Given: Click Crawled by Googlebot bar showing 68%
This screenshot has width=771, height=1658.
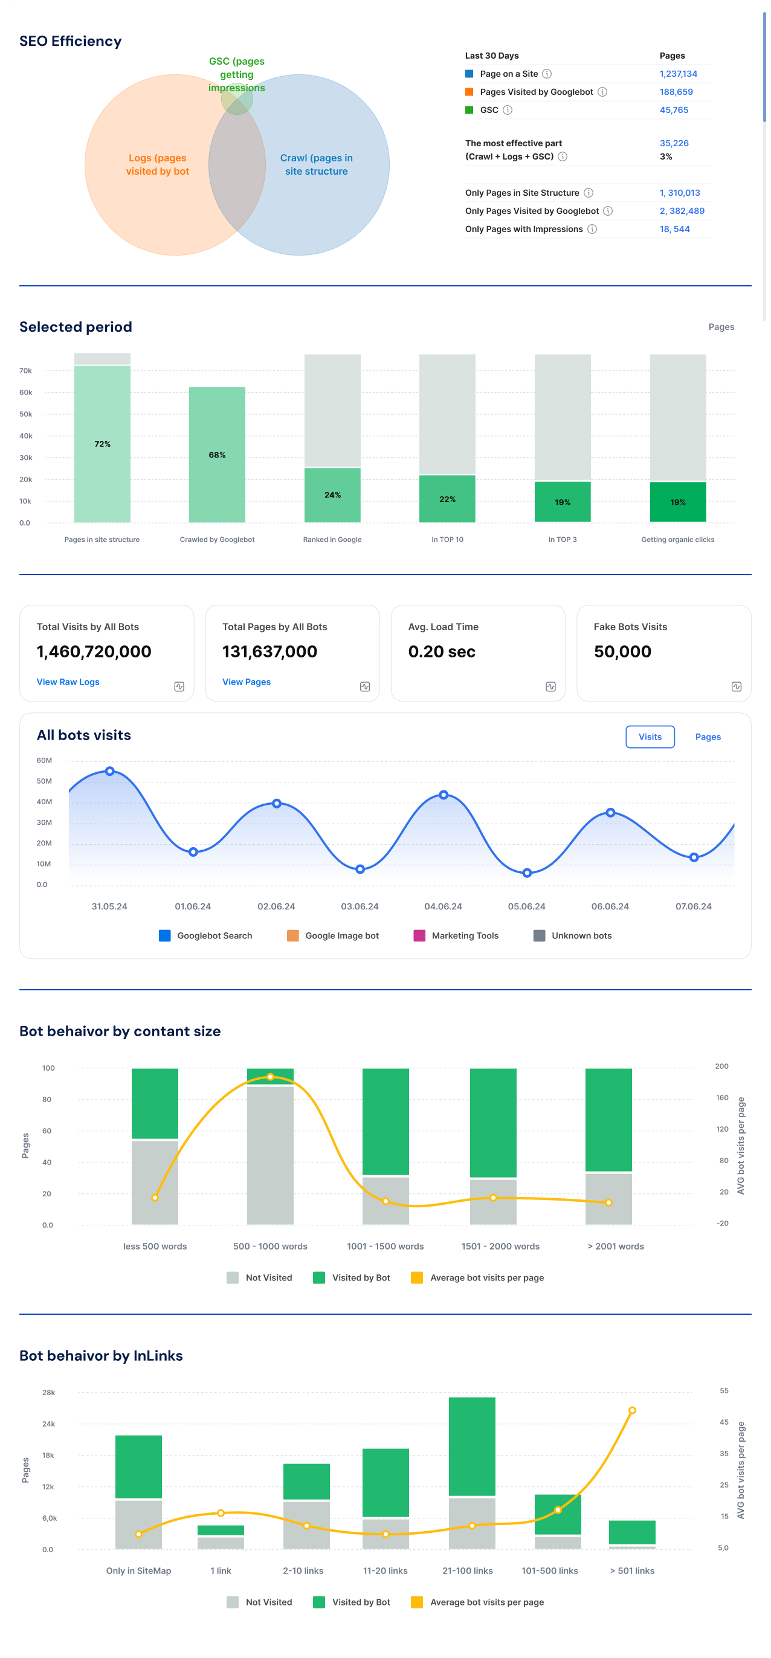Looking at the screenshot, I should [217, 455].
